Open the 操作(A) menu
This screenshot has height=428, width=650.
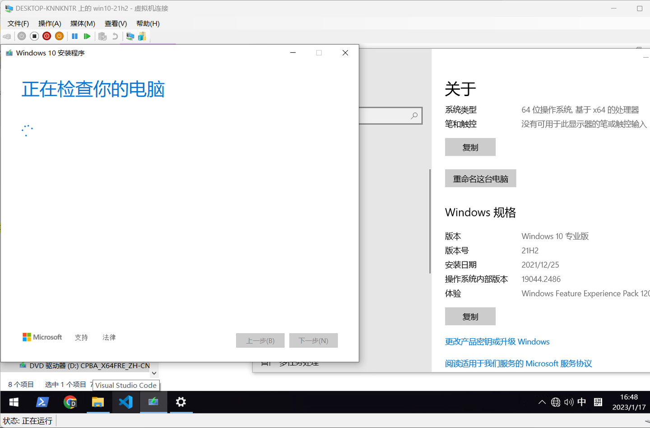[x=50, y=23]
